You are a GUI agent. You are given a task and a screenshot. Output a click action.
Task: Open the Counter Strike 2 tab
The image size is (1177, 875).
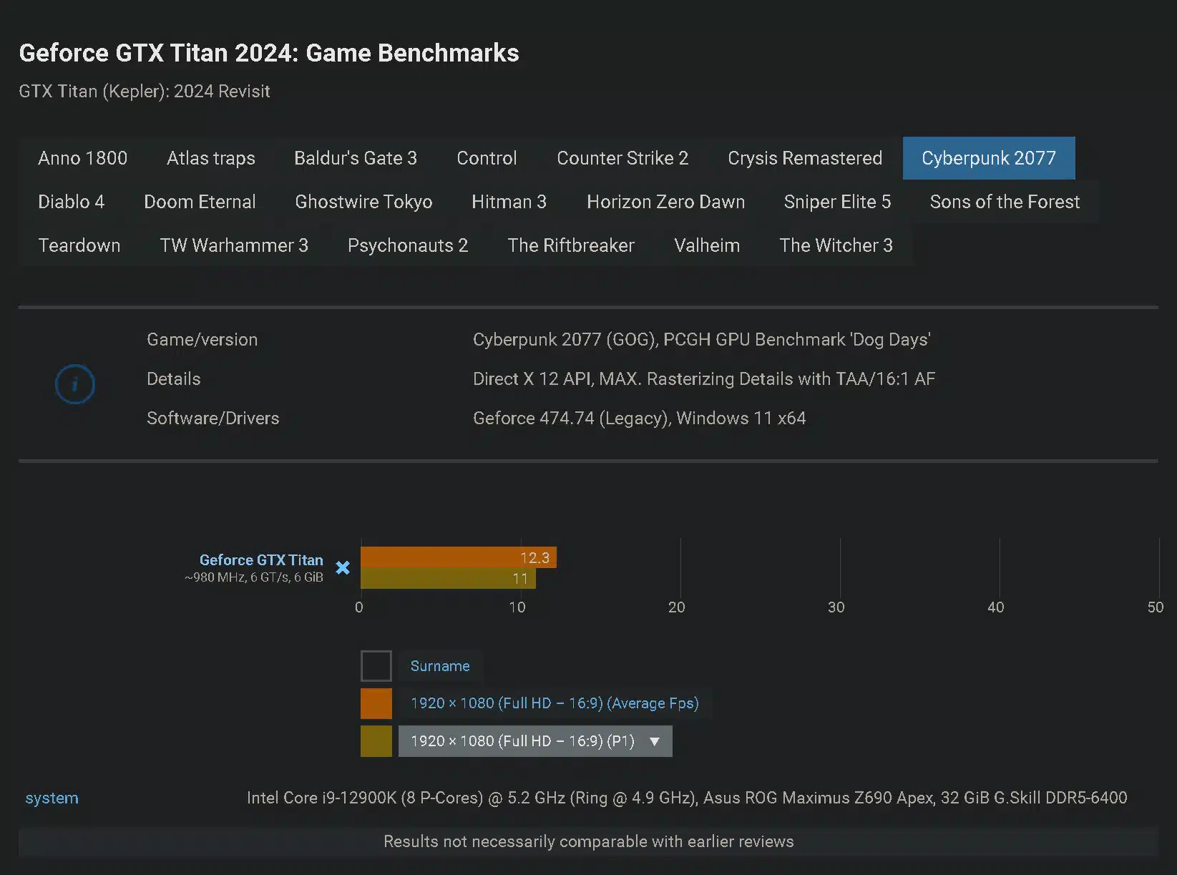(622, 158)
